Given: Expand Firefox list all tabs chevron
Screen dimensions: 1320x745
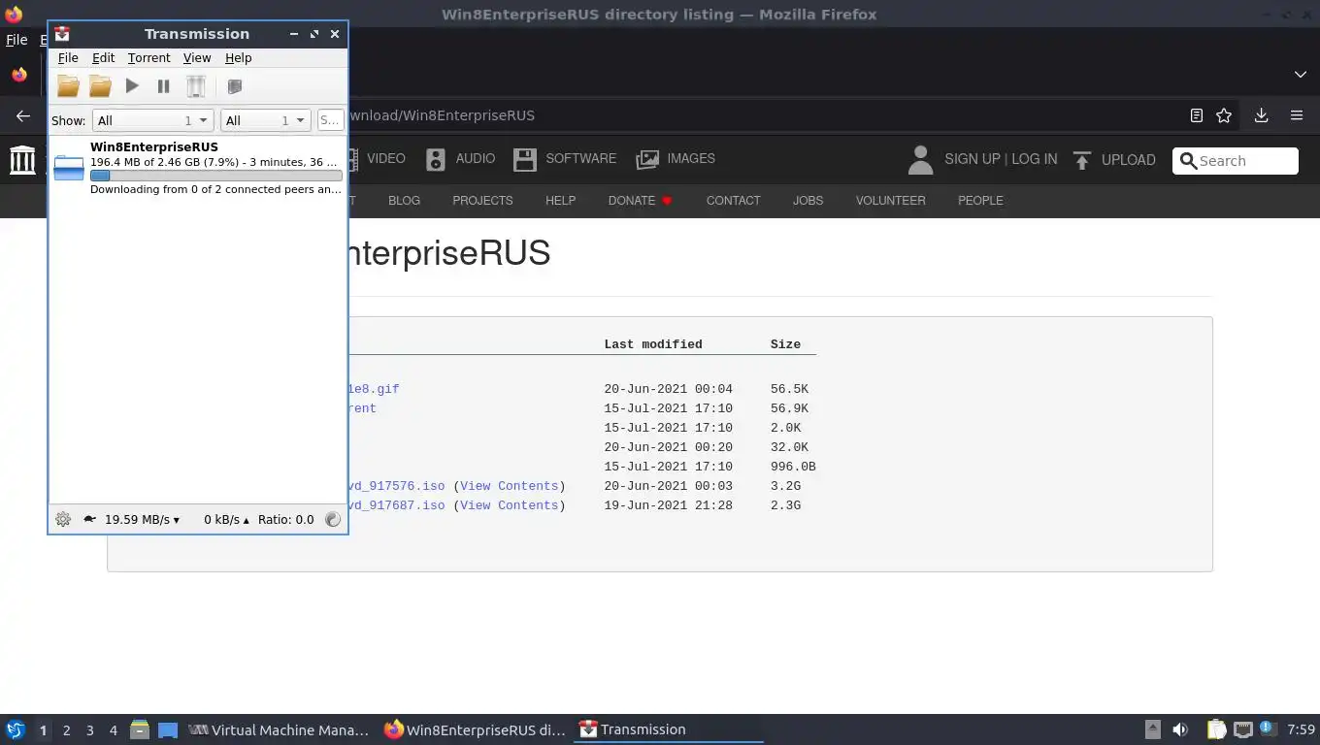Looking at the screenshot, I should coord(1301,75).
